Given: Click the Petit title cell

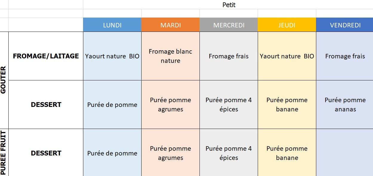Looking at the screenshot, I should pos(229,4).
